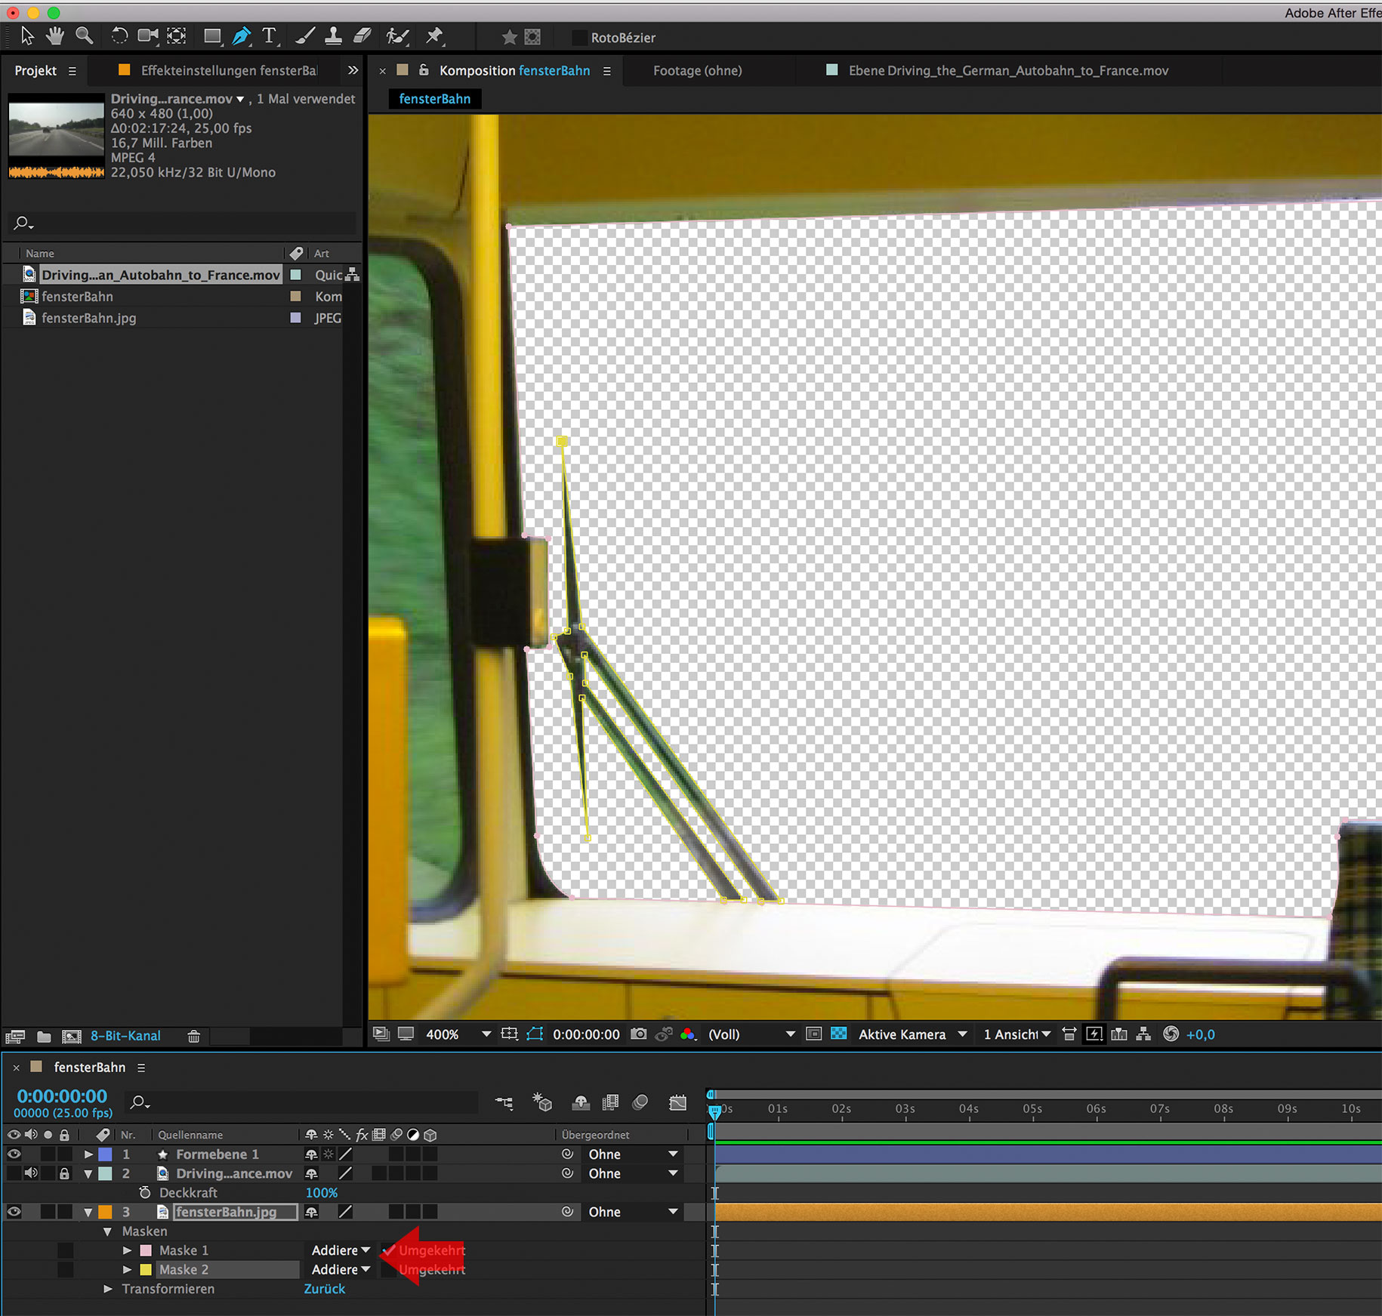
Task: Open the Effekteinstellungen panel tab
Action: [x=228, y=70]
